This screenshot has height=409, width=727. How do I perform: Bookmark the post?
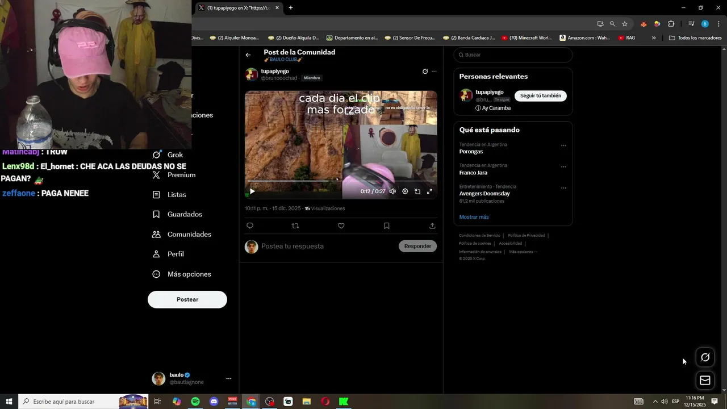pos(387,226)
